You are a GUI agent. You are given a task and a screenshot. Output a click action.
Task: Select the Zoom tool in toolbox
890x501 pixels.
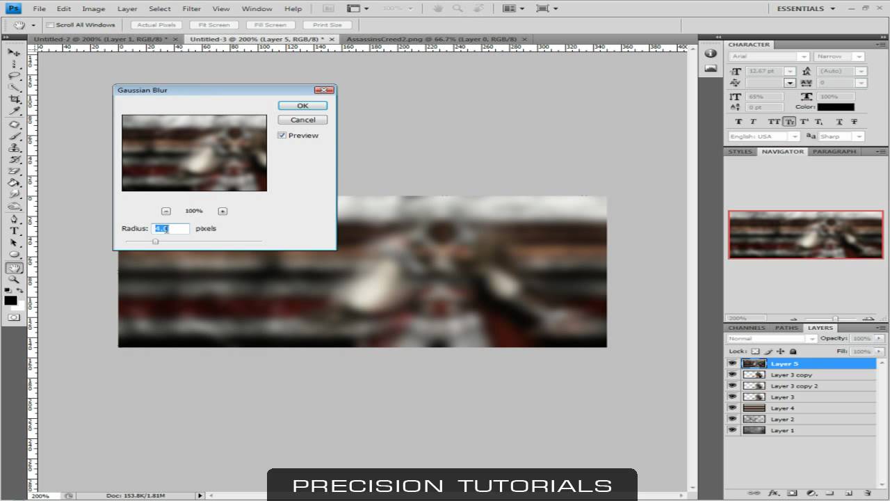coord(13,280)
